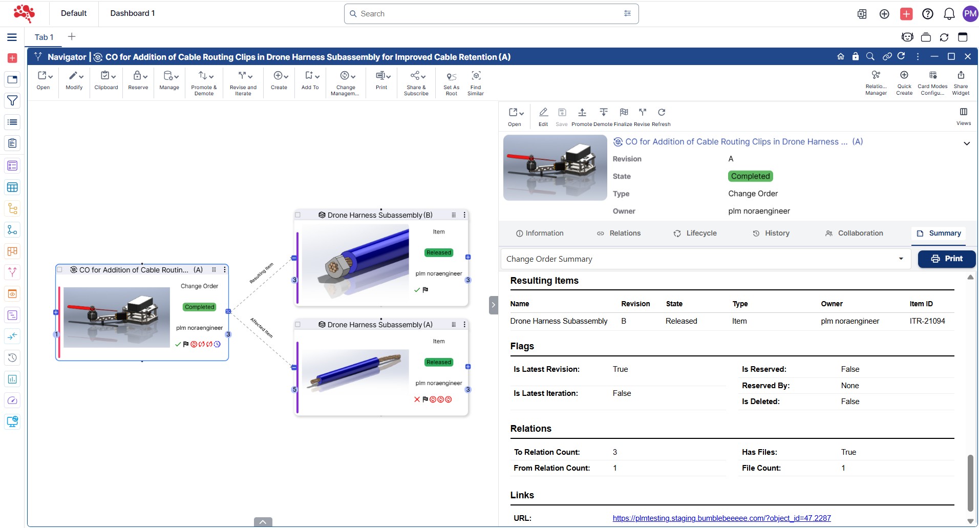Collapse the change order header chevron

966,143
